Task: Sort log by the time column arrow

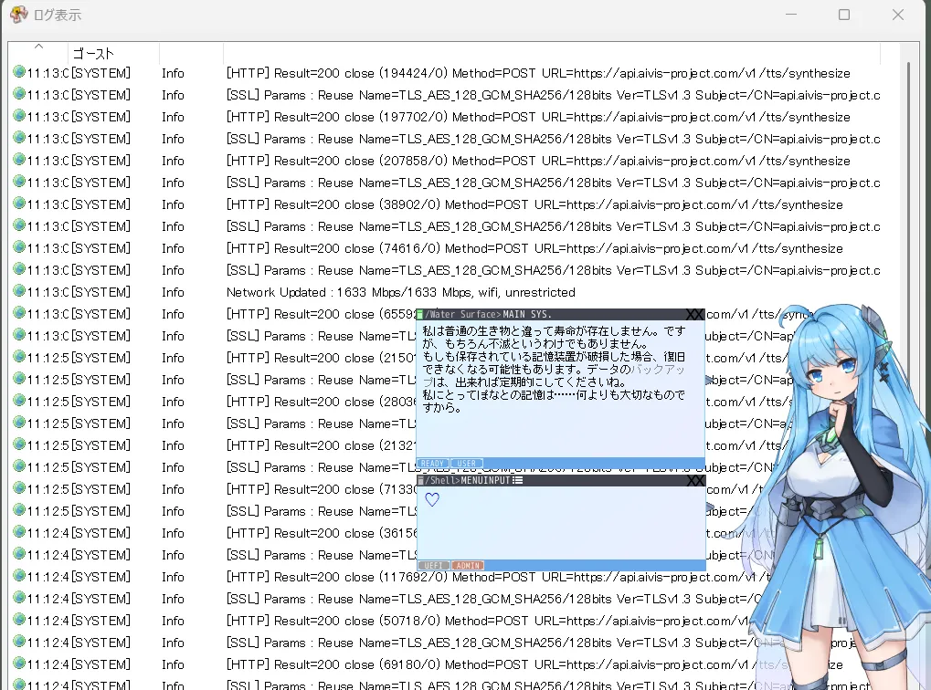Action: (38, 47)
